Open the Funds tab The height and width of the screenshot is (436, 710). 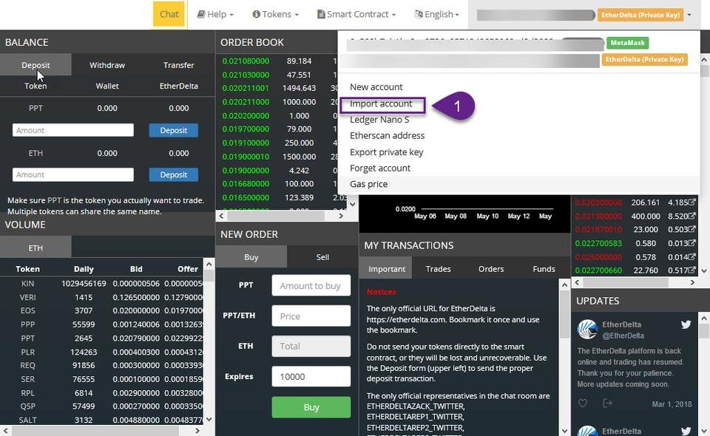coord(544,269)
